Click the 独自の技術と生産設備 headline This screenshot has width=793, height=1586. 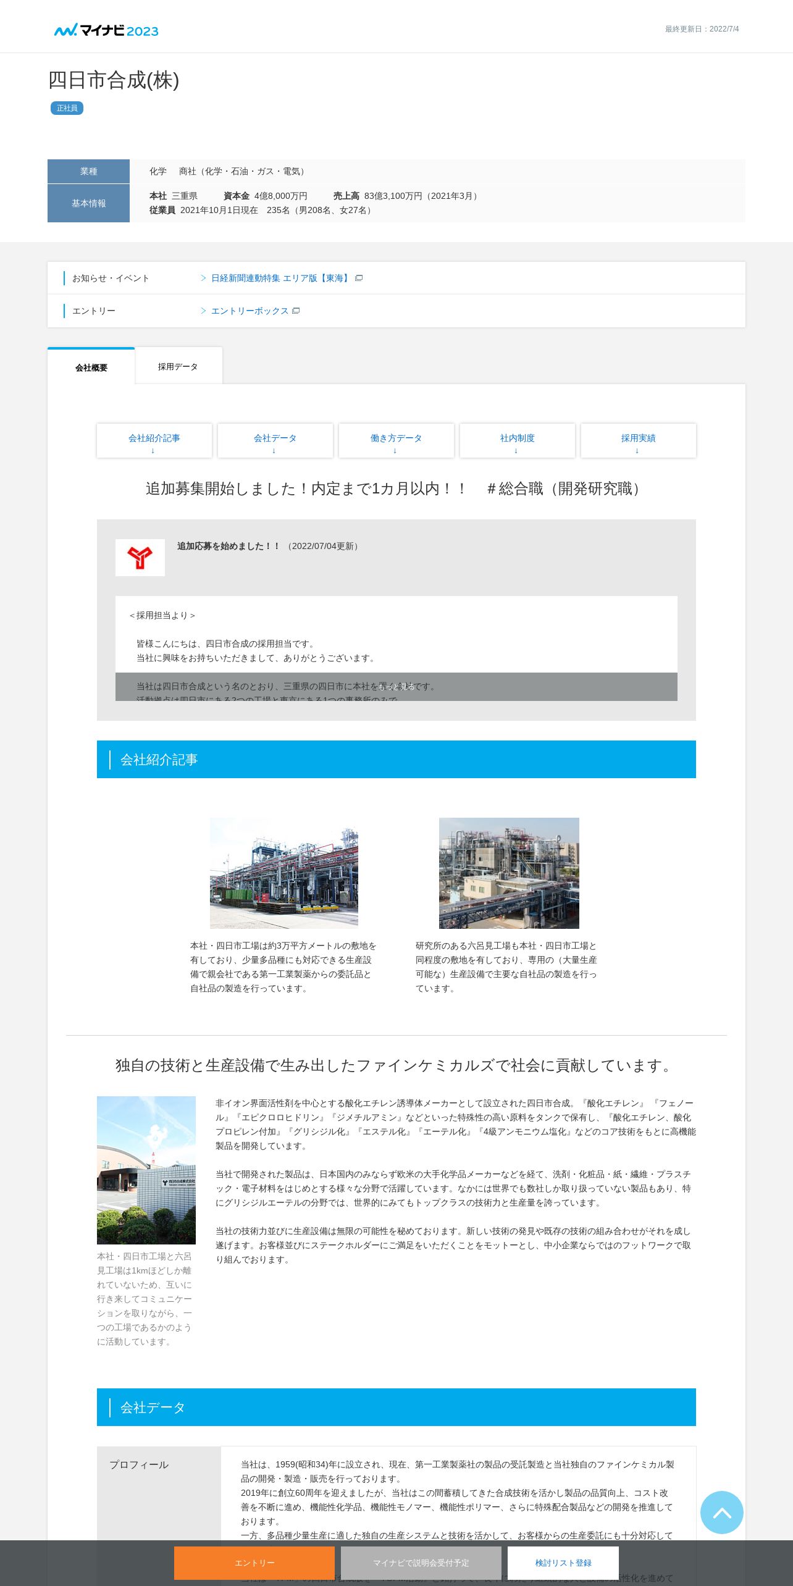[x=396, y=1065]
